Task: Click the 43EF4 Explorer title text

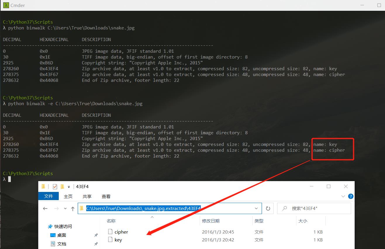Action: tap(82, 187)
